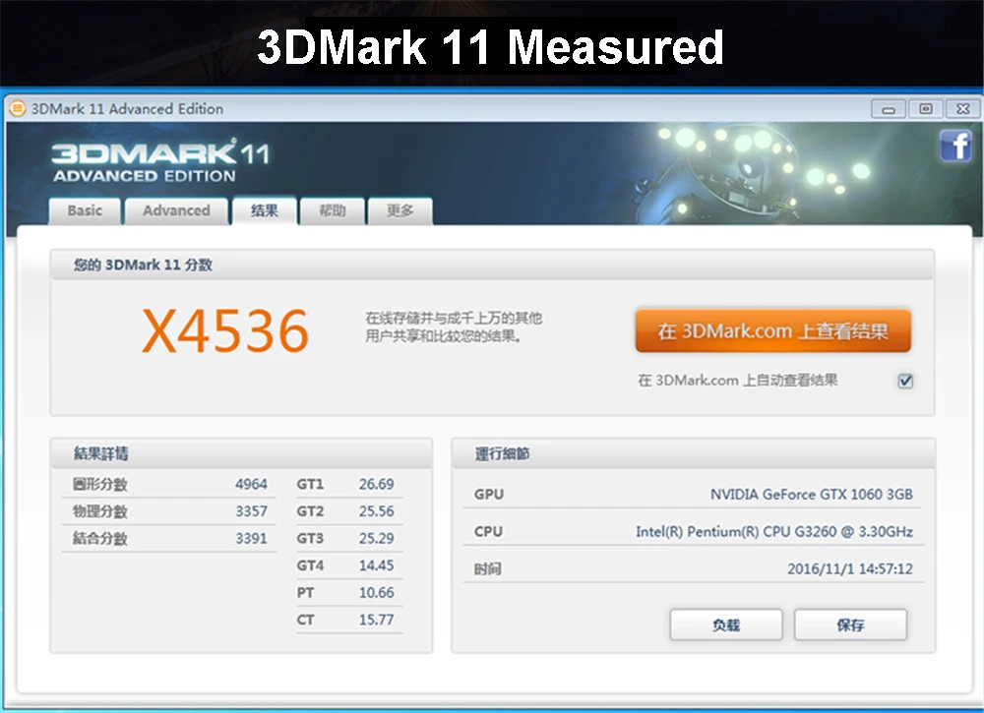
Task: Click the 3DMark 11 Advanced Edition window title
Action: click(127, 108)
